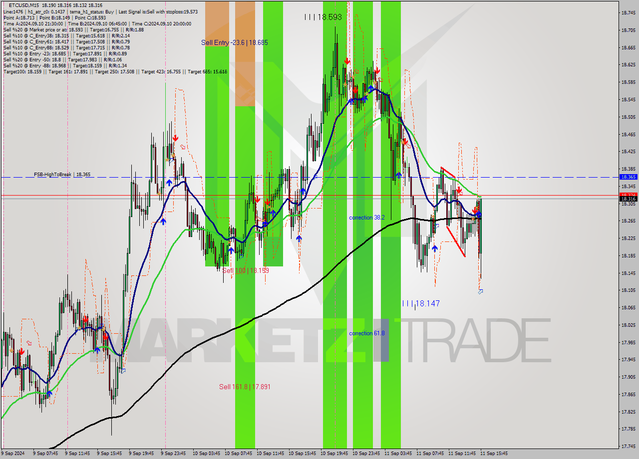
Task: Click the '9 Sep 23:45' time axis label
Action: tap(172, 454)
